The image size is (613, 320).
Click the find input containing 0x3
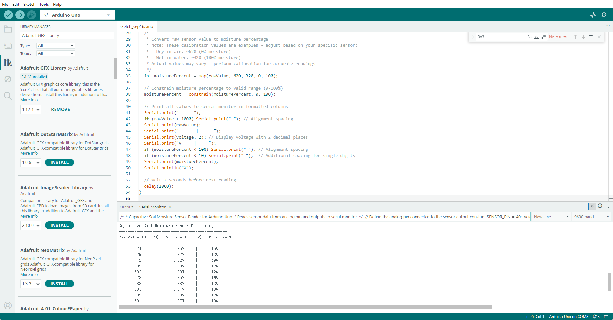tap(501, 37)
